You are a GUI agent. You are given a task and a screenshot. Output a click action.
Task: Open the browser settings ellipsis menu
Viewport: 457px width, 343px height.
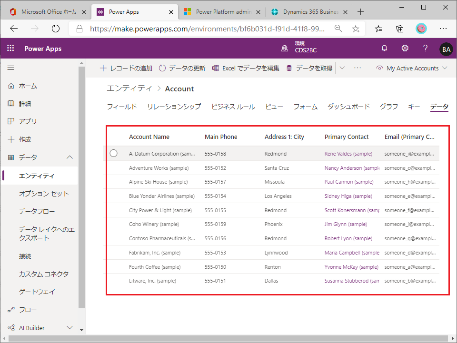[x=443, y=29]
